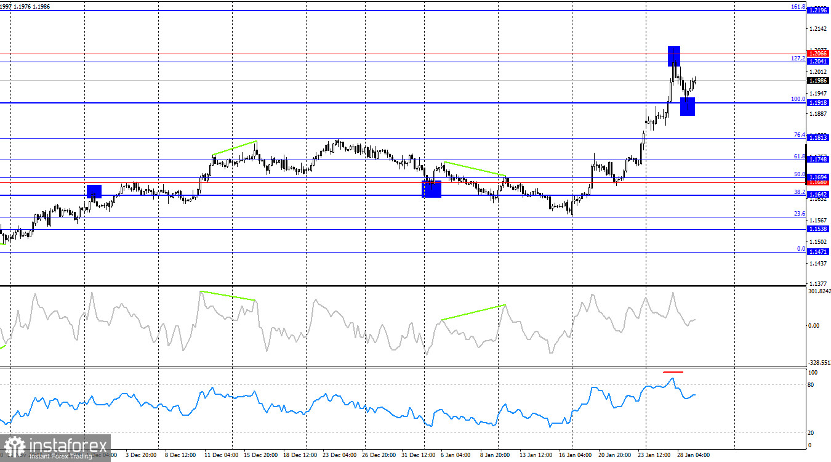Click the 100.0 Fibonacci level label
The height and width of the screenshot is (462, 831).
pos(798,99)
